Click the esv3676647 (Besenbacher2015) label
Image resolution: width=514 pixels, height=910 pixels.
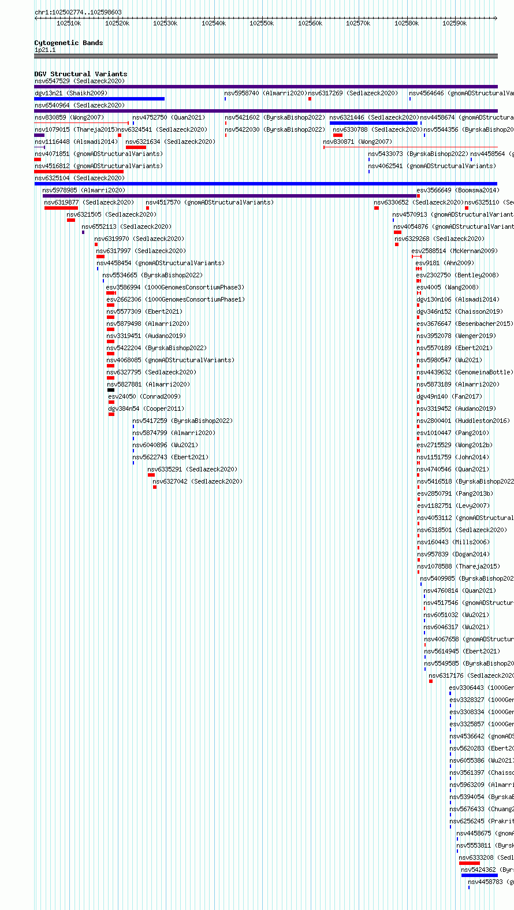(x=465, y=324)
